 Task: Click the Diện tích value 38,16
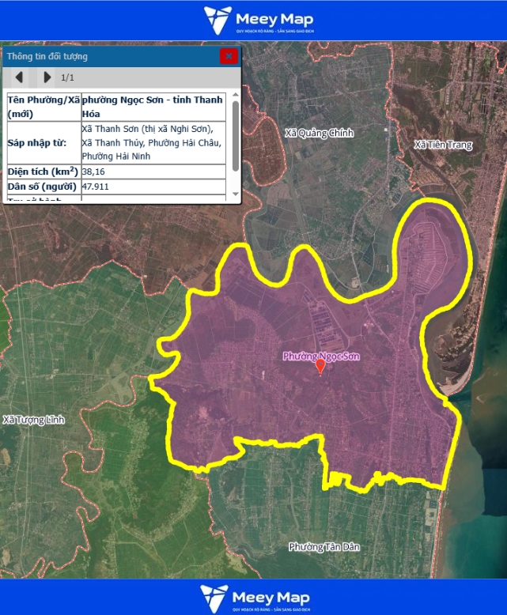click(x=94, y=171)
